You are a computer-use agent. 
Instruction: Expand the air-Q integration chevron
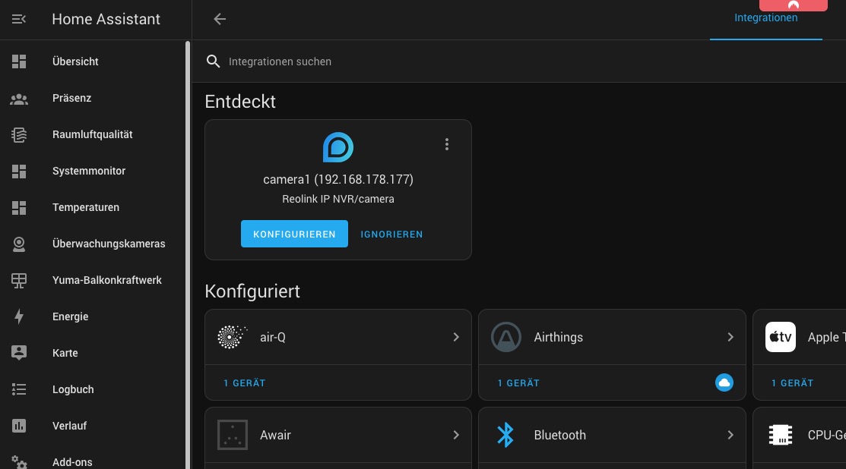coord(456,337)
